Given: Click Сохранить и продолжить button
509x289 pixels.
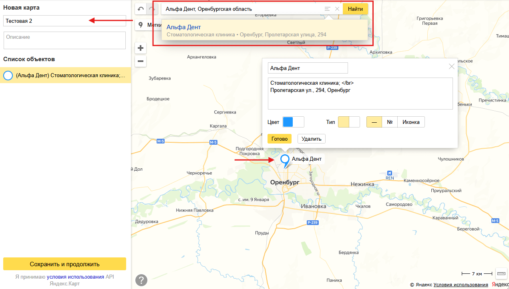Looking at the screenshot, I should 64,264.
